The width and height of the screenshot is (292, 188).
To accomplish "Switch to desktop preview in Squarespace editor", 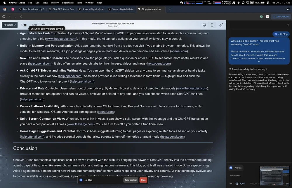I will (x=204, y=25).
